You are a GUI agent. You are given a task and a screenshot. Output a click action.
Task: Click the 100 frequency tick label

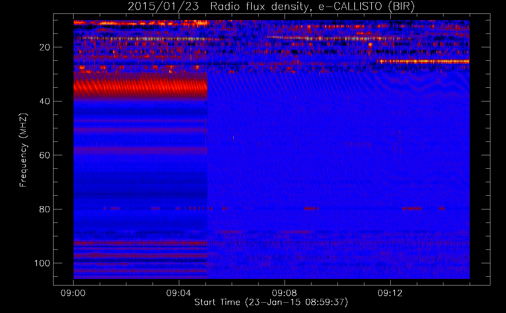42,263
